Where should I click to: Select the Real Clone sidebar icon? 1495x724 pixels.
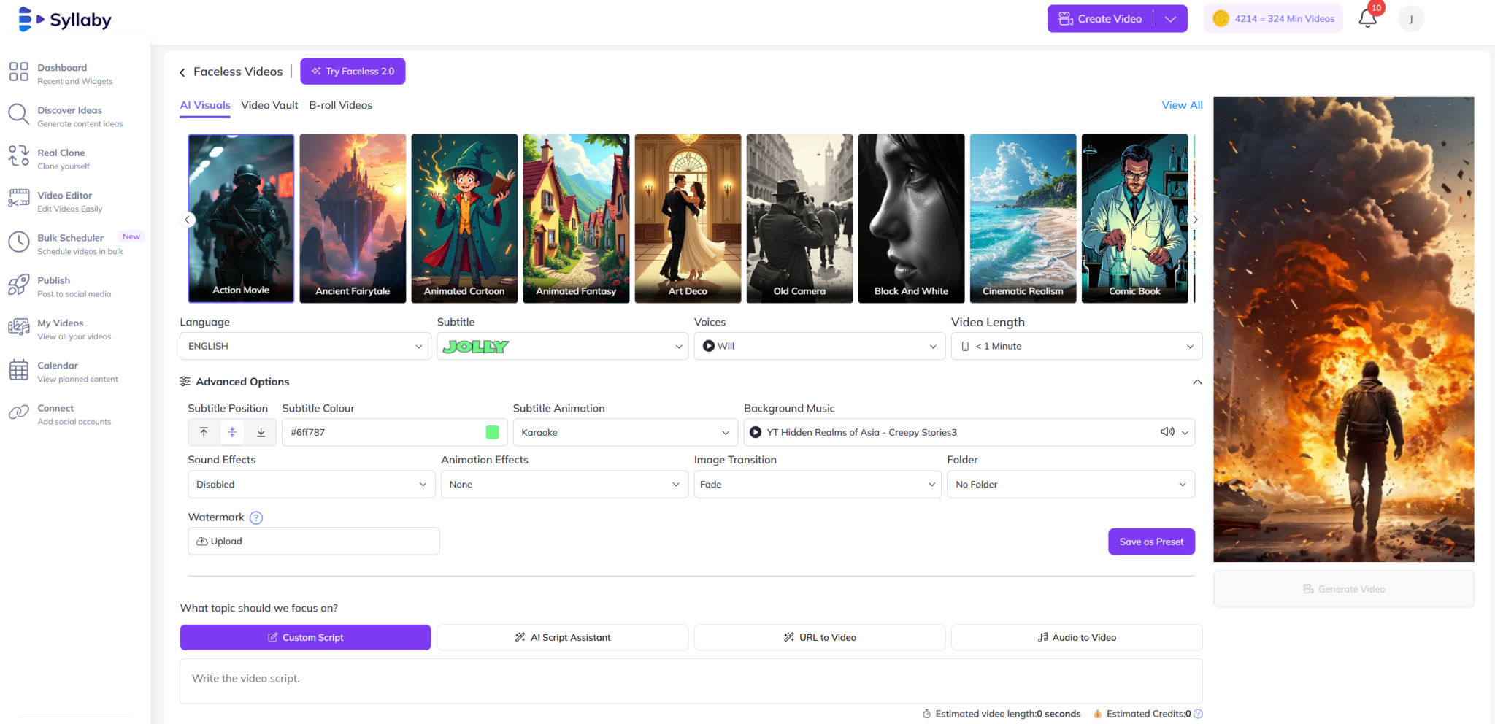19,156
